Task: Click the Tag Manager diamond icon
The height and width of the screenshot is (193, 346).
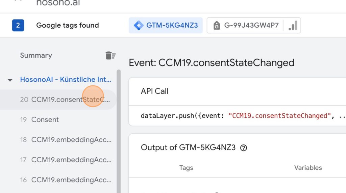Action: (x=139, y=25)
